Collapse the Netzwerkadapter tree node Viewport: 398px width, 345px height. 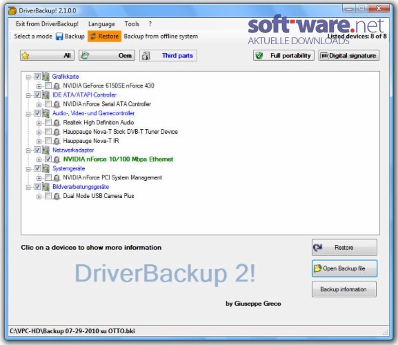(28, 150)
